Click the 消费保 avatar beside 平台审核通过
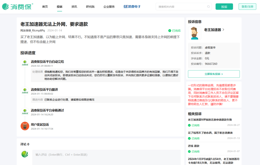The height and width of the screenshot is (165, 260). (25, 111)
